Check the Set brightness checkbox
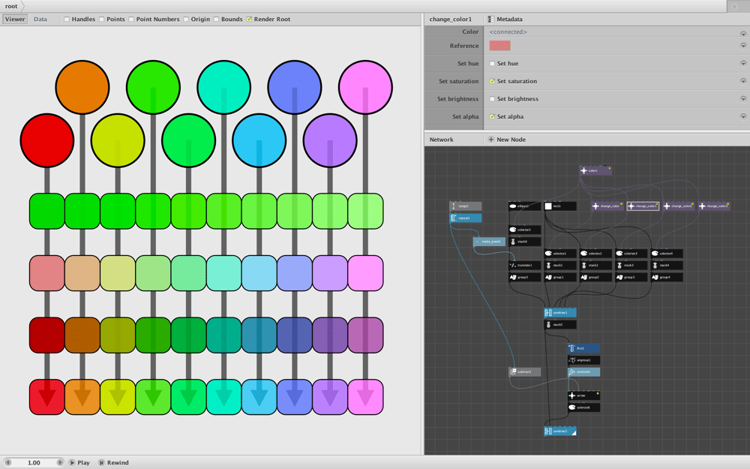Viewport: 750px width, 469px height. (x=492, y=99)
